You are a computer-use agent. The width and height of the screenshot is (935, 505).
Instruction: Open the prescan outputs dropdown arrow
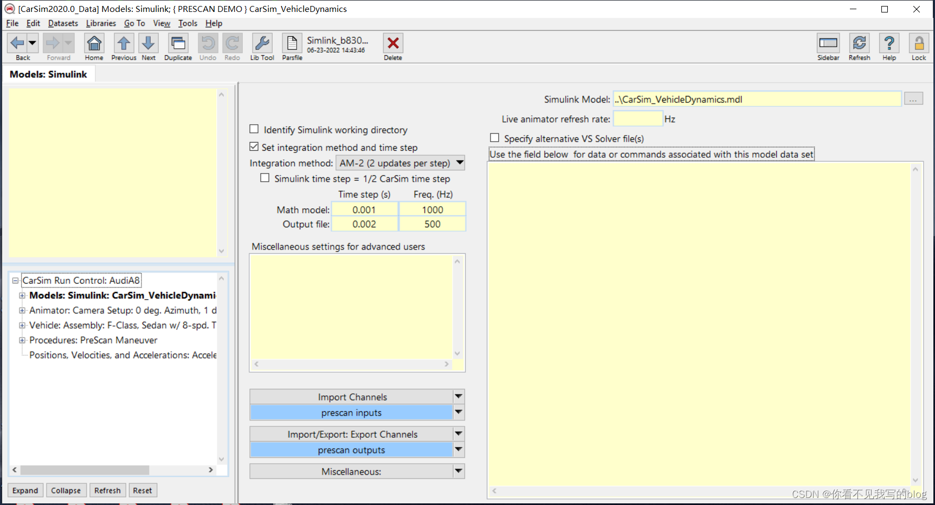[x=459, y=450]
